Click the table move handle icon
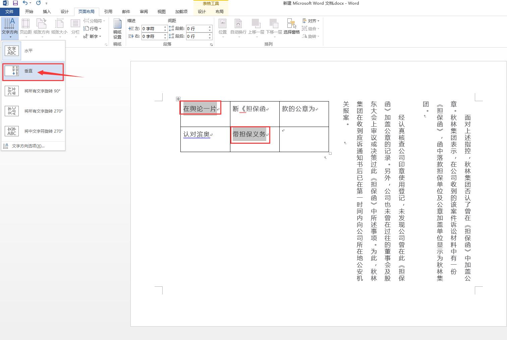The height and width of the screenshot is (340, 507). click(178, 99)
